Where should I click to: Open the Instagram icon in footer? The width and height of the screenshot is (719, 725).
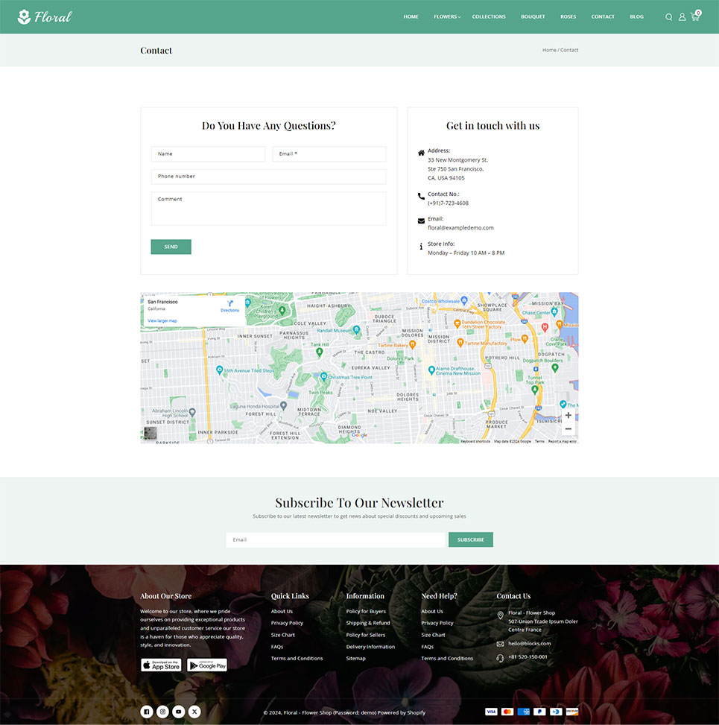pyautogui.click(x=162, y=712)
